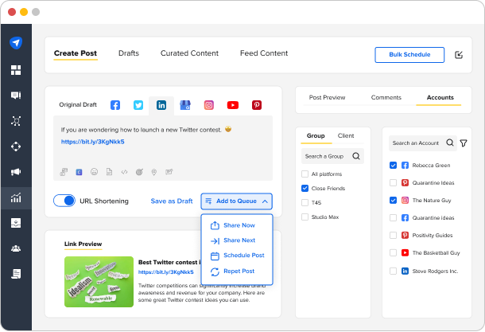Viewport: 485px width, 332px height.
Task: Uncheck The Nature Guy account checkbox
Action: coord(393,200)
